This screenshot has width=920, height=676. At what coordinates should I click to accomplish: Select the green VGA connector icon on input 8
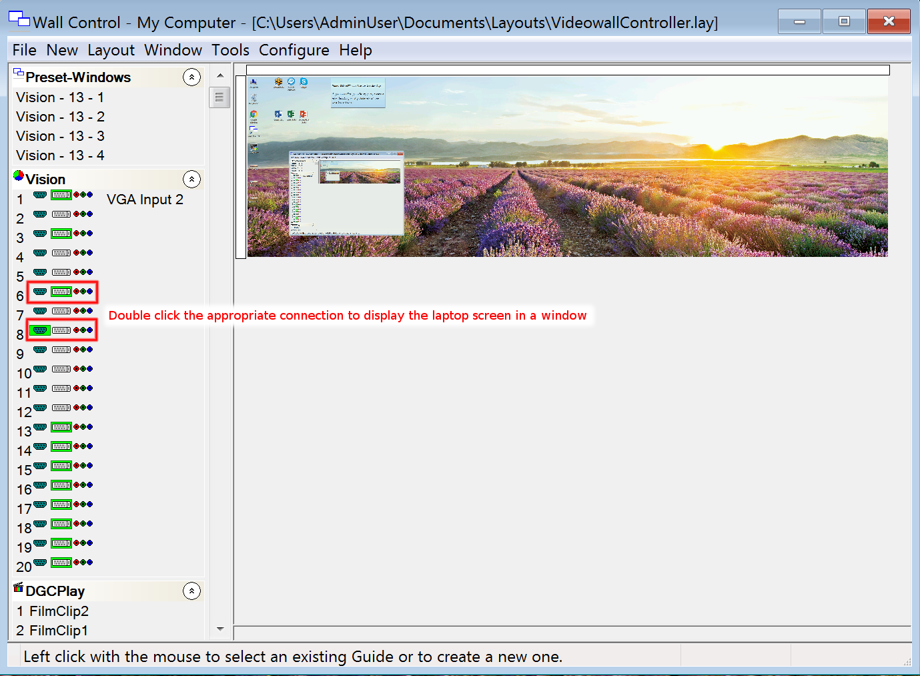tap(39, 330)
